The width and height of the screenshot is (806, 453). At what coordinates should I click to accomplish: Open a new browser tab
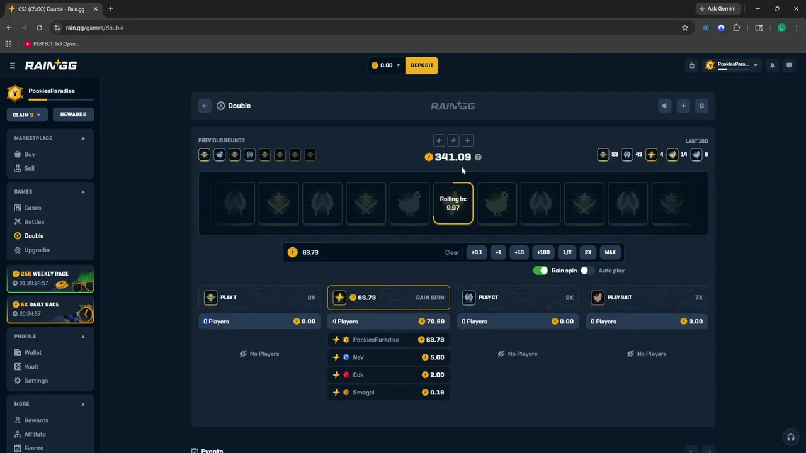(x=111, y=9)
